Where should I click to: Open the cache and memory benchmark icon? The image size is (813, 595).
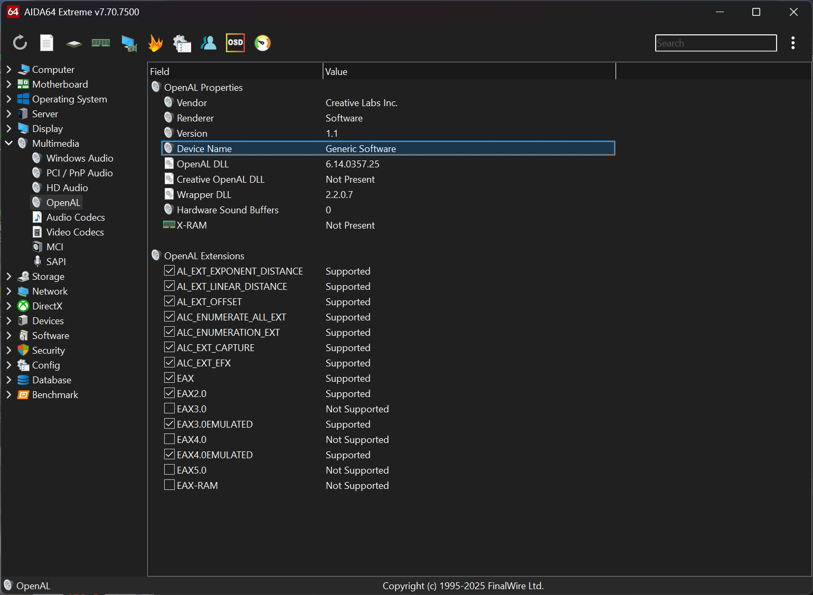click(101, 43)
